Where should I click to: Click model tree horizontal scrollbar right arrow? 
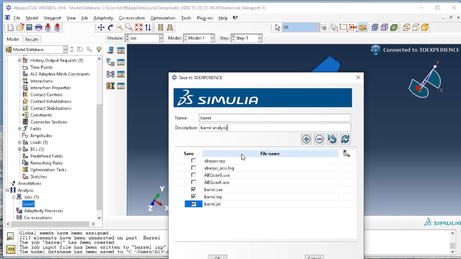(93, 224)
